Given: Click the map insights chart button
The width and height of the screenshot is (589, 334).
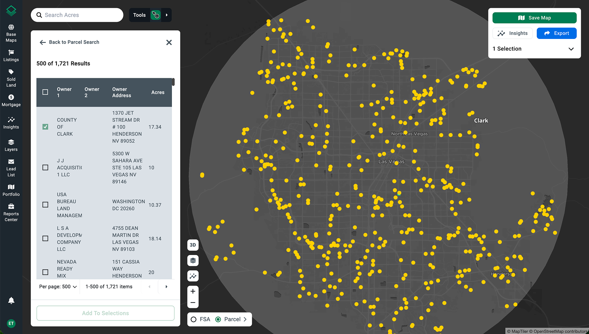Looking at the screenshot, I should pos(193,276).
